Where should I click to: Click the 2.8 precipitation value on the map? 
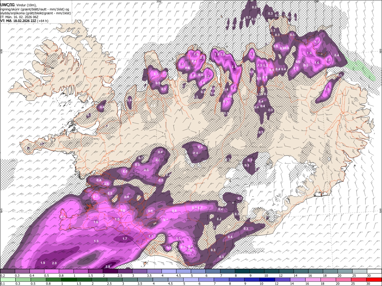[108, 267]
